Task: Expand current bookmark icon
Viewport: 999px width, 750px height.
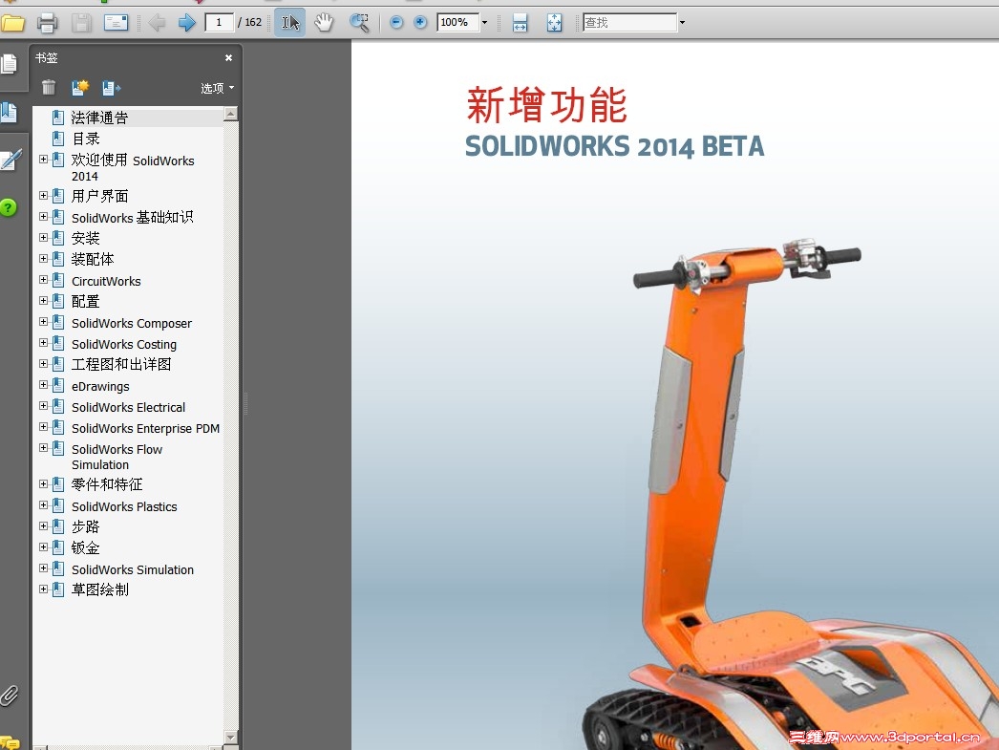Action: [112, 87]
